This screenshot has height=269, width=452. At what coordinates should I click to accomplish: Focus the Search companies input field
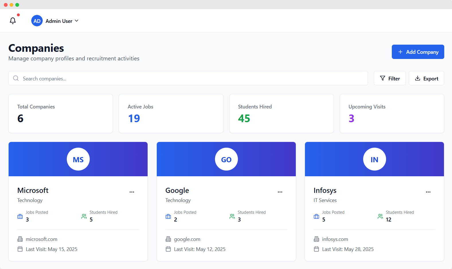[x=188, y=78]
